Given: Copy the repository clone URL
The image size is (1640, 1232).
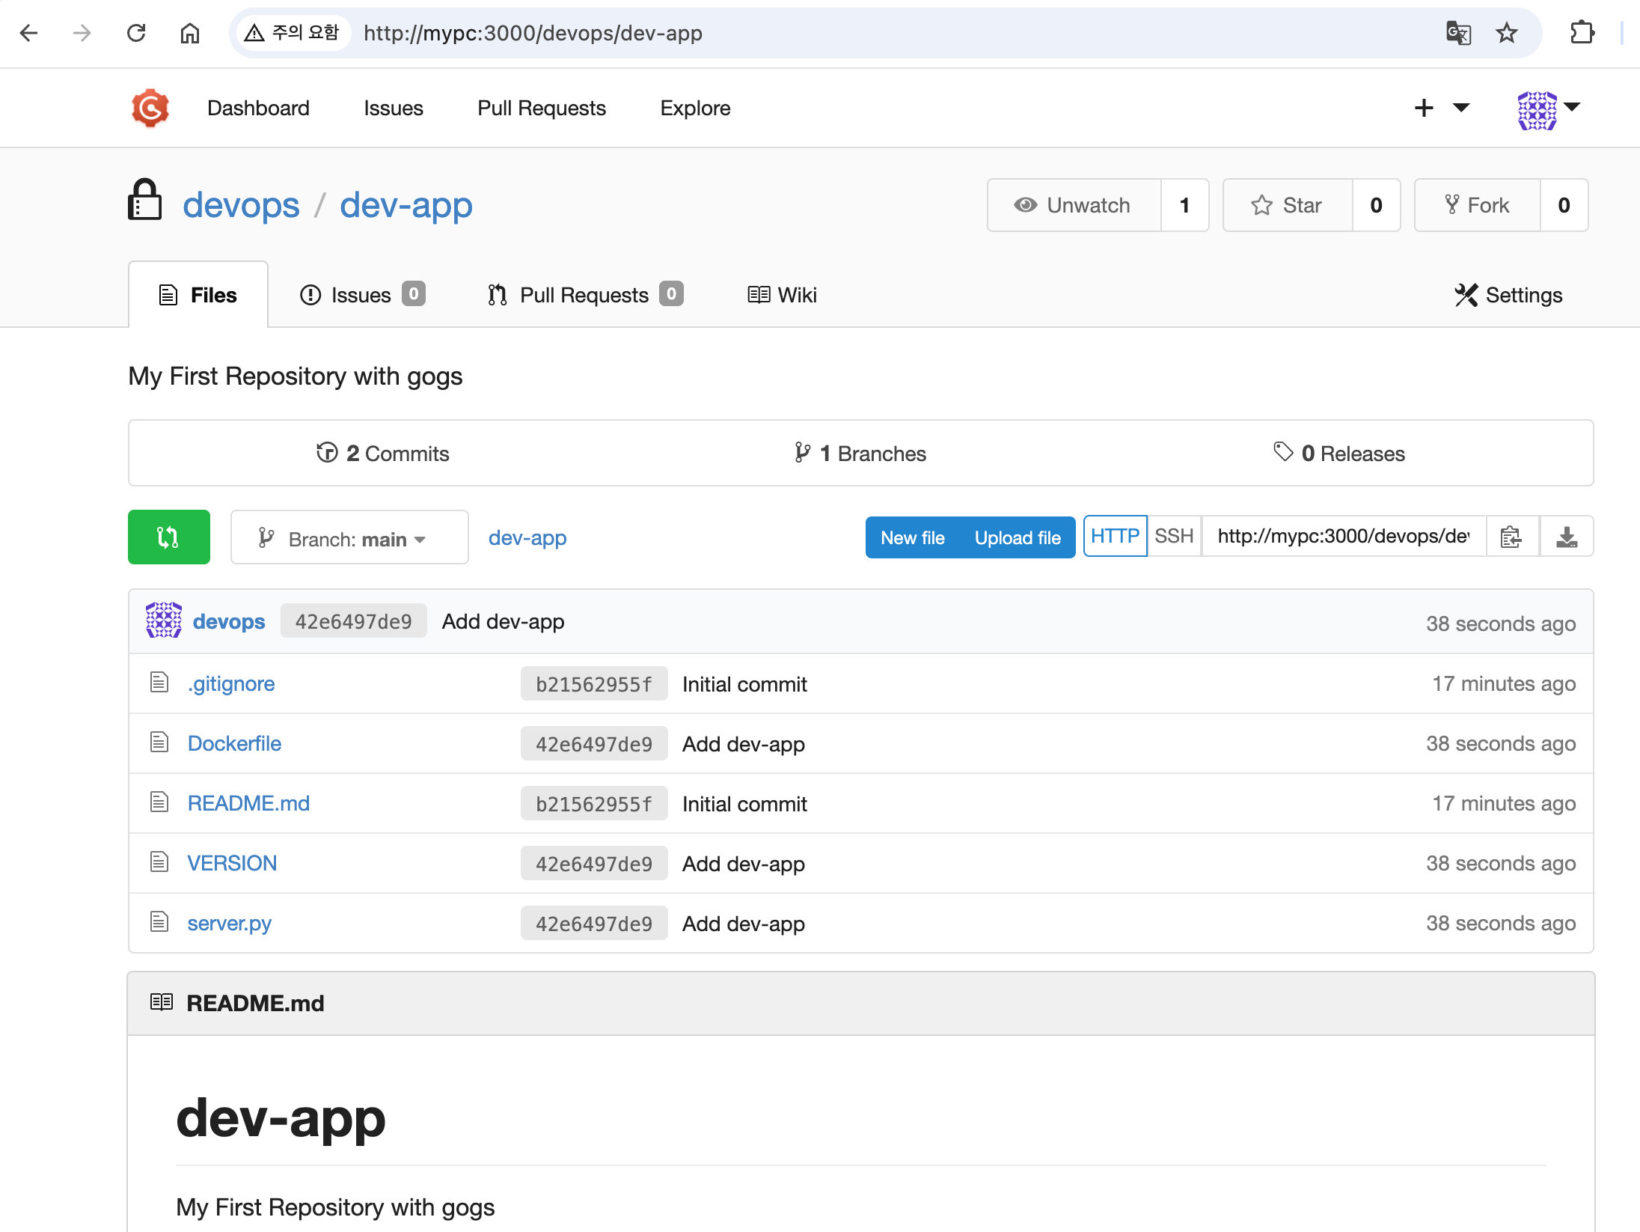Looking at the screenshot, I should point(1511,537).
